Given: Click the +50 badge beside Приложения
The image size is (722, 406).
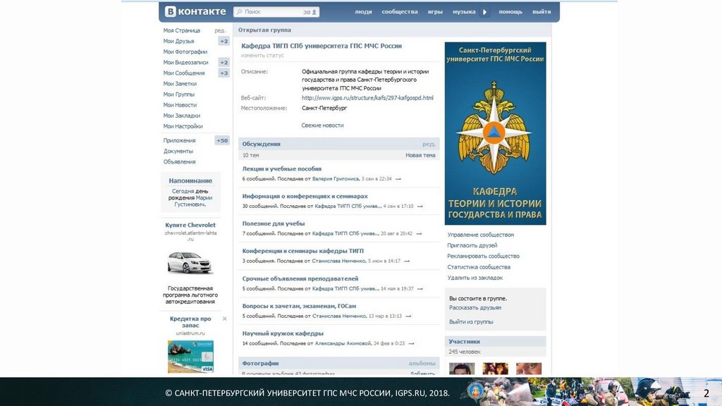Looking at the screenshot, I should click(222, 140).
